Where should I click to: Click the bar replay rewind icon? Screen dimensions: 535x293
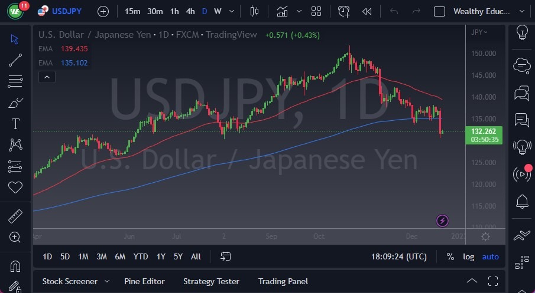(x=367, y=11)
